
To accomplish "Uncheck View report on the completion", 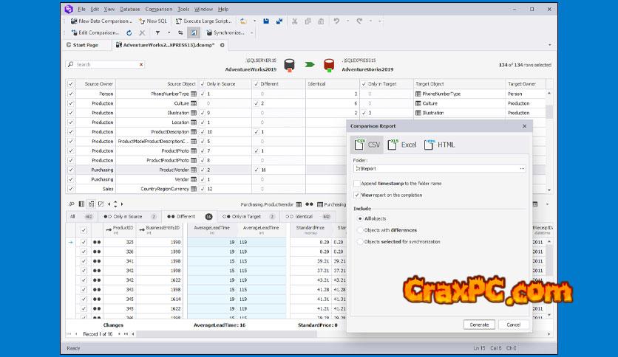I will (x=357, y=195).
